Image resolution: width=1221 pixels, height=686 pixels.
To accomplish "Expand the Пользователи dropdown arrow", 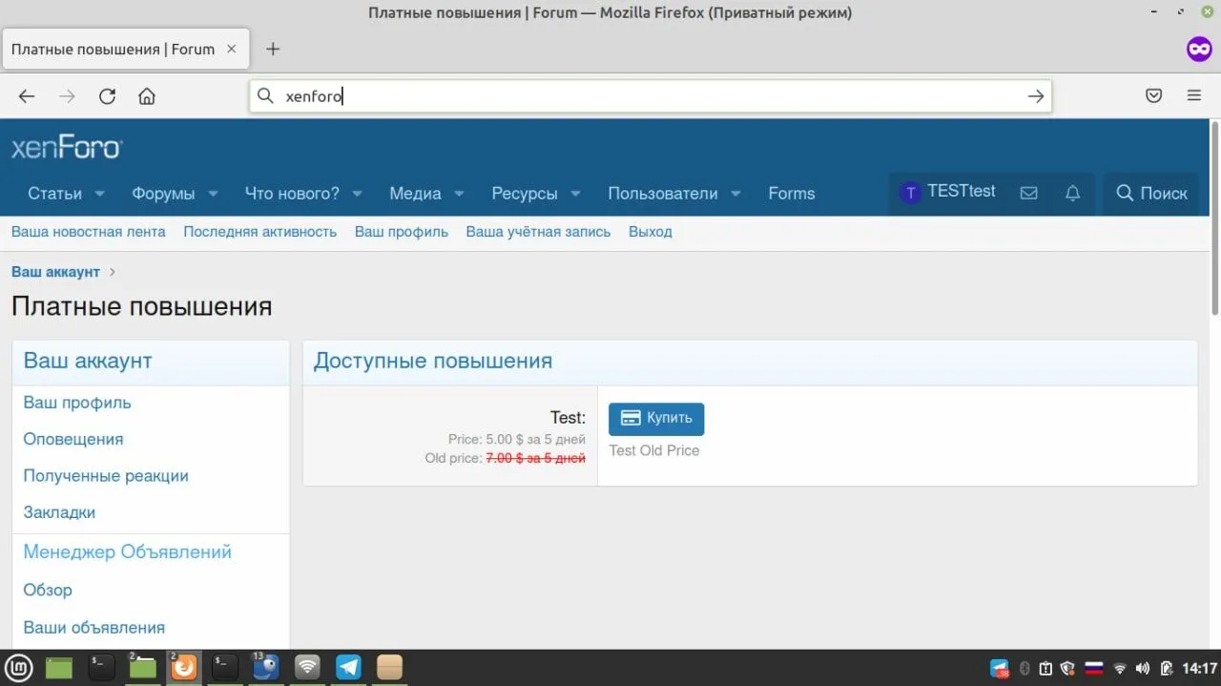I will (x=735, y=194).
